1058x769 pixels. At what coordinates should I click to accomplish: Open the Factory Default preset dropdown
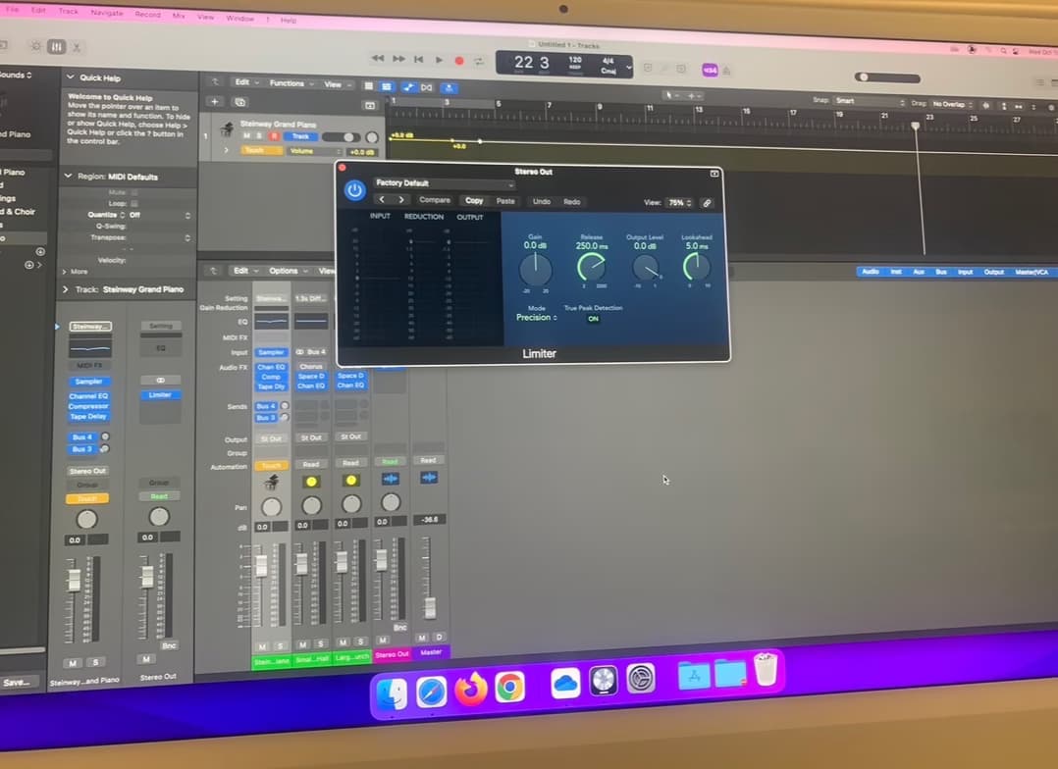coord(444,183)
